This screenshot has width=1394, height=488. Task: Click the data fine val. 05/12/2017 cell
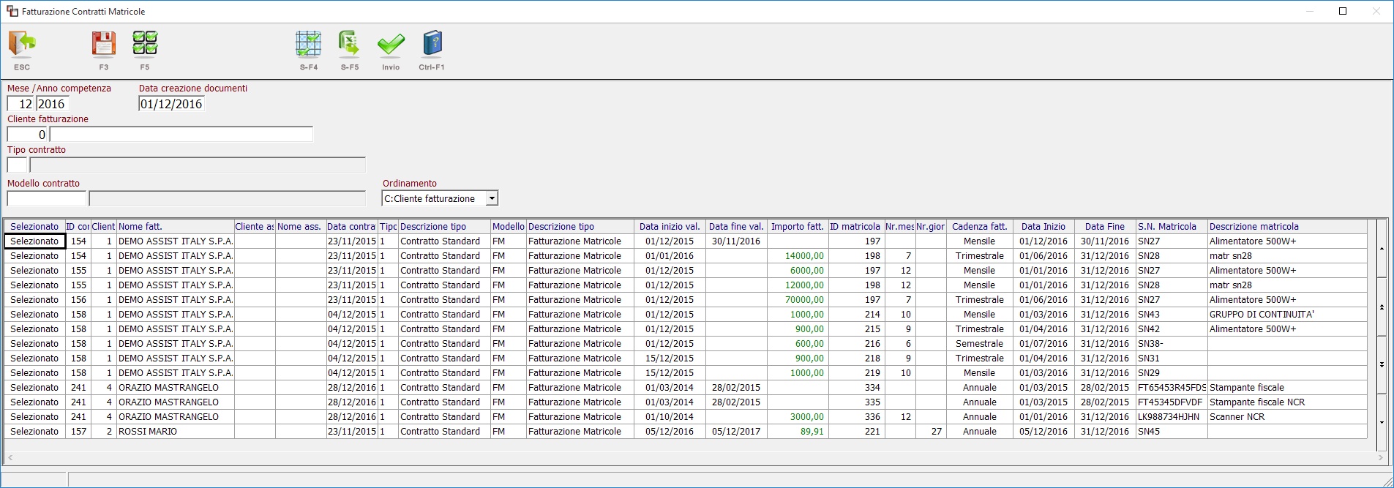[x=736, y=432]
